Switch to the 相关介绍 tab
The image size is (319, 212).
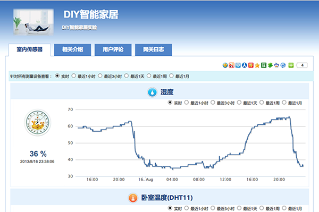(x=72, y=49)
